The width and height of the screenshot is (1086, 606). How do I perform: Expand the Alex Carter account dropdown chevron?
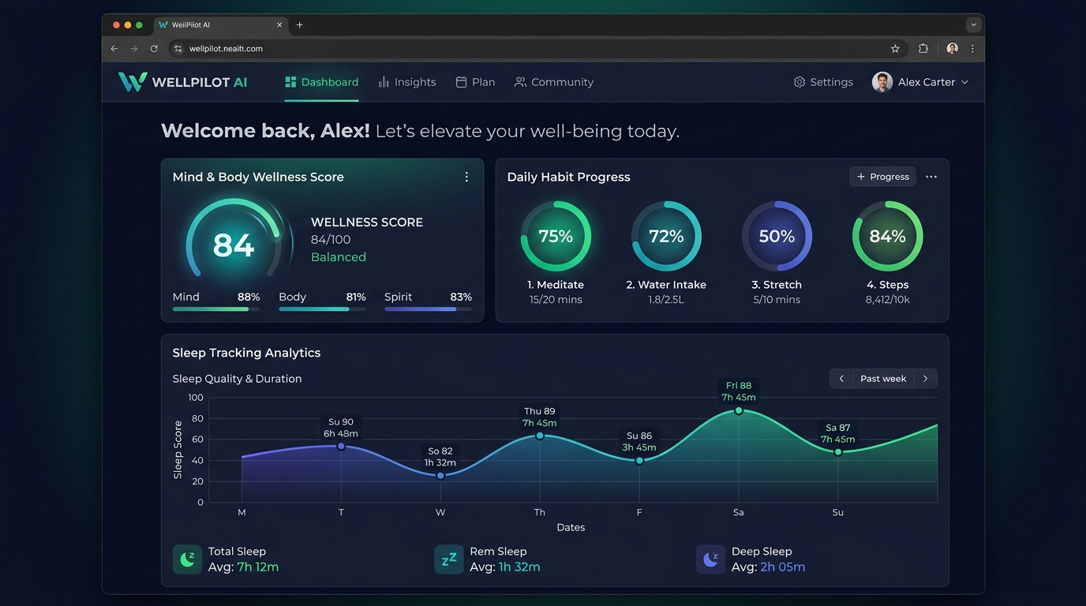click(x=964, y=82)
